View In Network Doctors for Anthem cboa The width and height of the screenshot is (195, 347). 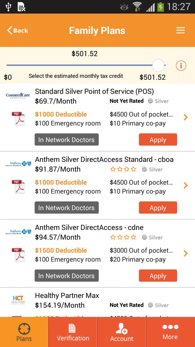tap(67, 208)
